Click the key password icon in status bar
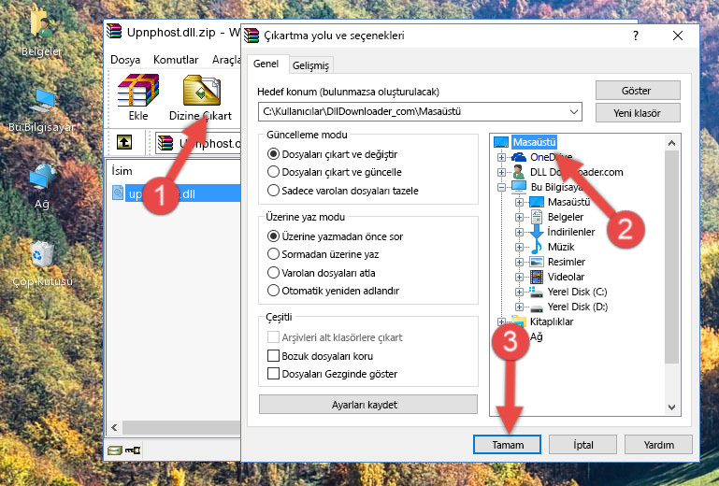 pos(133,450)
